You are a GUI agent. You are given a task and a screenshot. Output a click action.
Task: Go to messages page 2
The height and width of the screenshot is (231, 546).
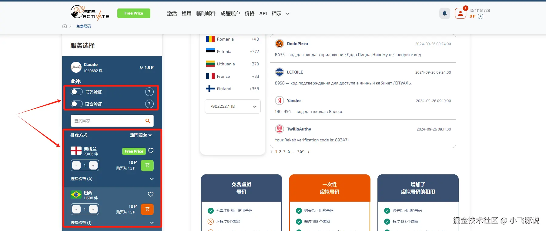click(280, 152)
